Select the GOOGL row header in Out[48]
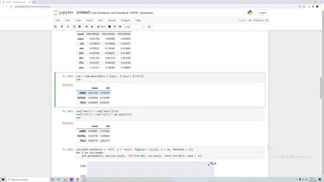 tap(82, 98)
